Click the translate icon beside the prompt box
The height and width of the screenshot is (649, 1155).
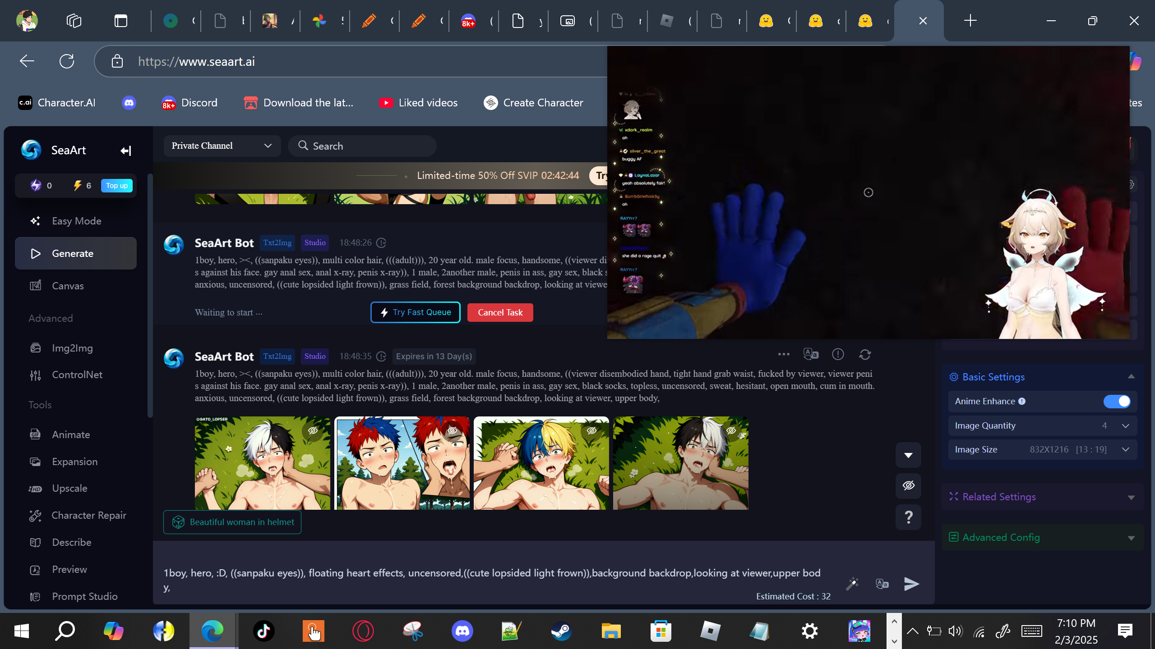click(x=882, y=584)
